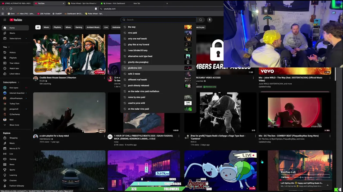This screenshot has height=192, width=343.
Task: Select the All filter chip
Action: [38, 27]
